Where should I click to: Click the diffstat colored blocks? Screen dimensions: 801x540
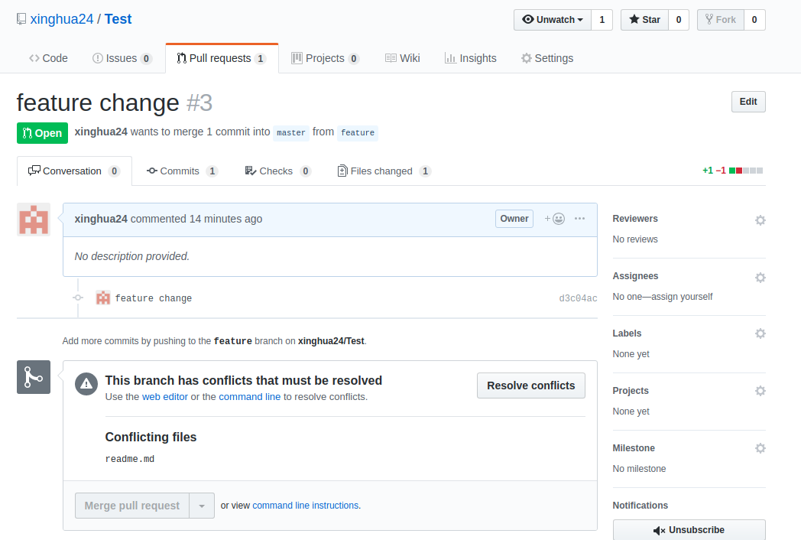746,171
